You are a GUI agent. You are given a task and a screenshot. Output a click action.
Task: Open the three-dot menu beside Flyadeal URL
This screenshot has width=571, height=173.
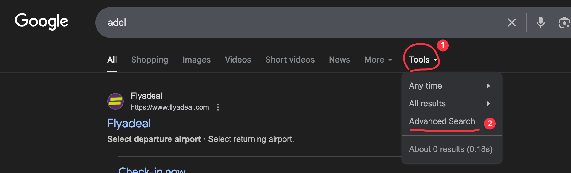click(218, 107)
